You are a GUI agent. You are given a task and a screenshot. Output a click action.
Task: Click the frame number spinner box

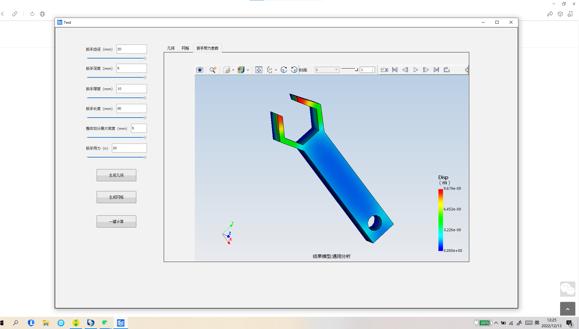(x=367, y=70)
